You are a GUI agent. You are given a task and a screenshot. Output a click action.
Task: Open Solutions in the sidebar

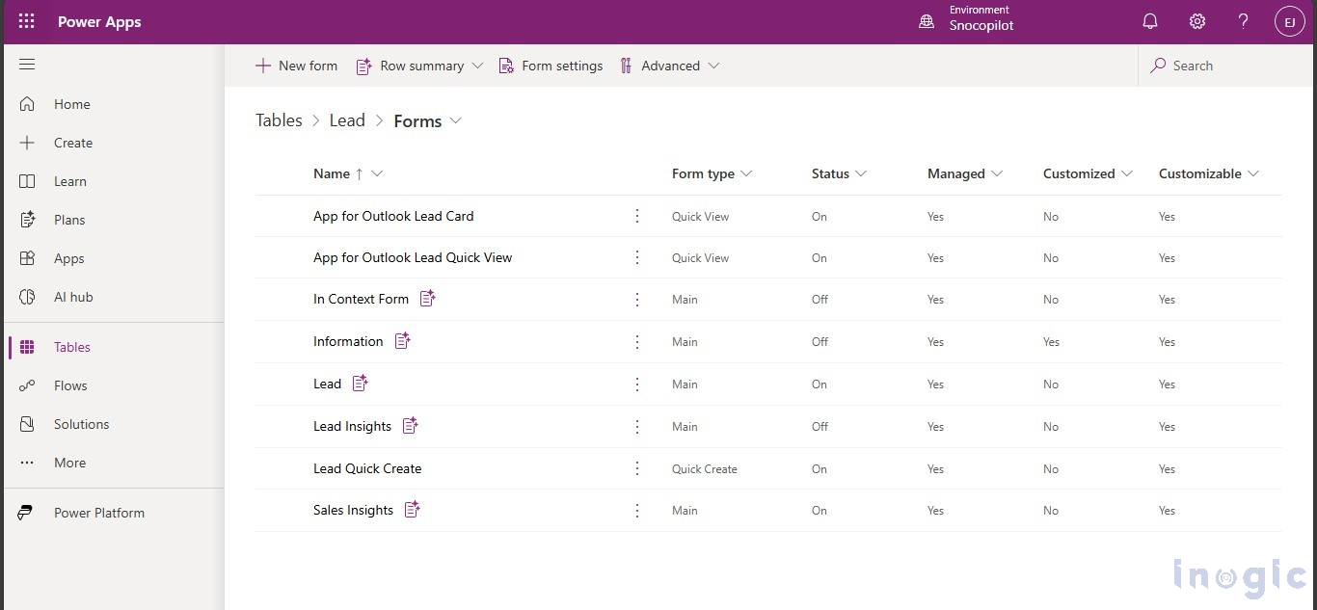[x=81, y=424]
